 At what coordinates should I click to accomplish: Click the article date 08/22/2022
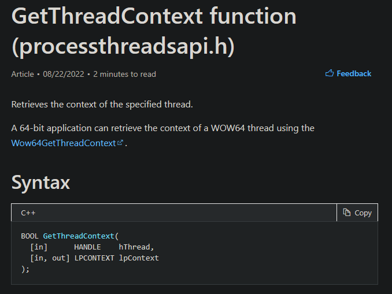tap(64, 74)
